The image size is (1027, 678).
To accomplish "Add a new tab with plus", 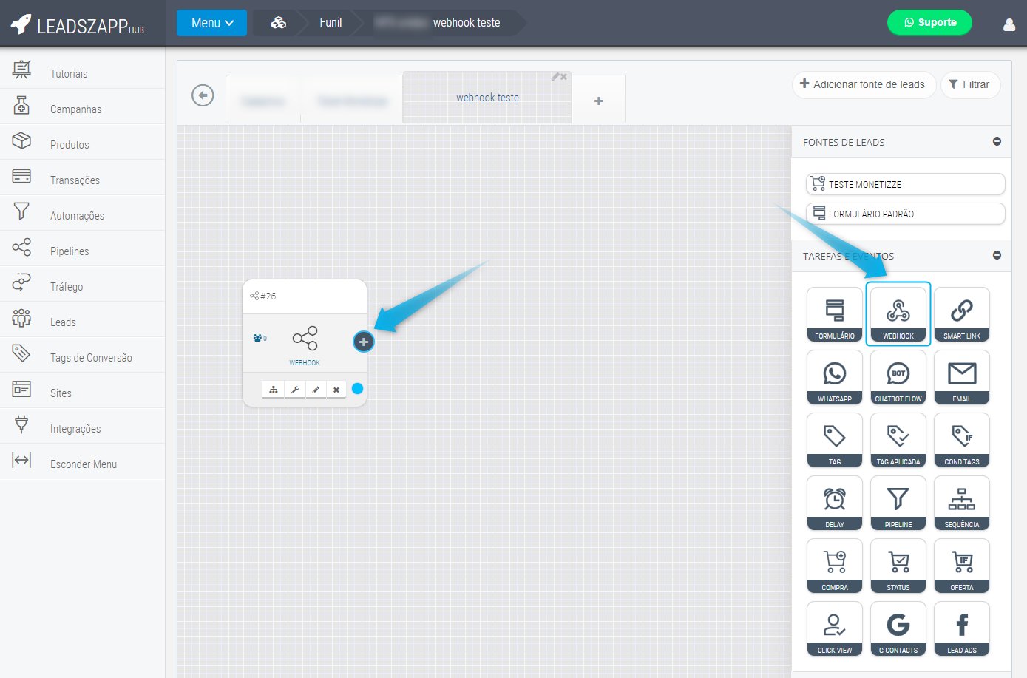I will 599,101.
